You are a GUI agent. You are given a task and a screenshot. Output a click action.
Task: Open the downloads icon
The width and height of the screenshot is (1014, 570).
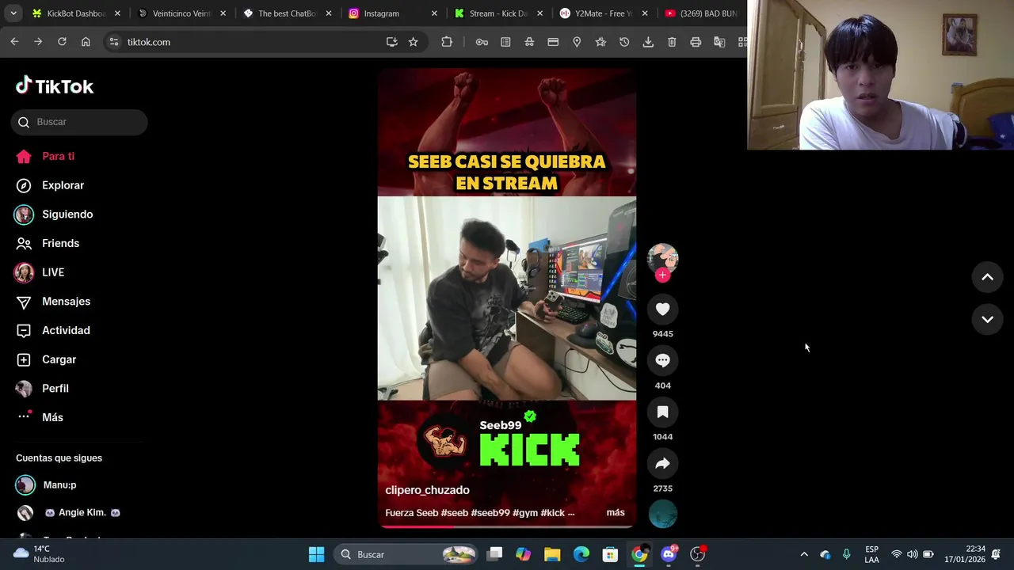(648, 42)
